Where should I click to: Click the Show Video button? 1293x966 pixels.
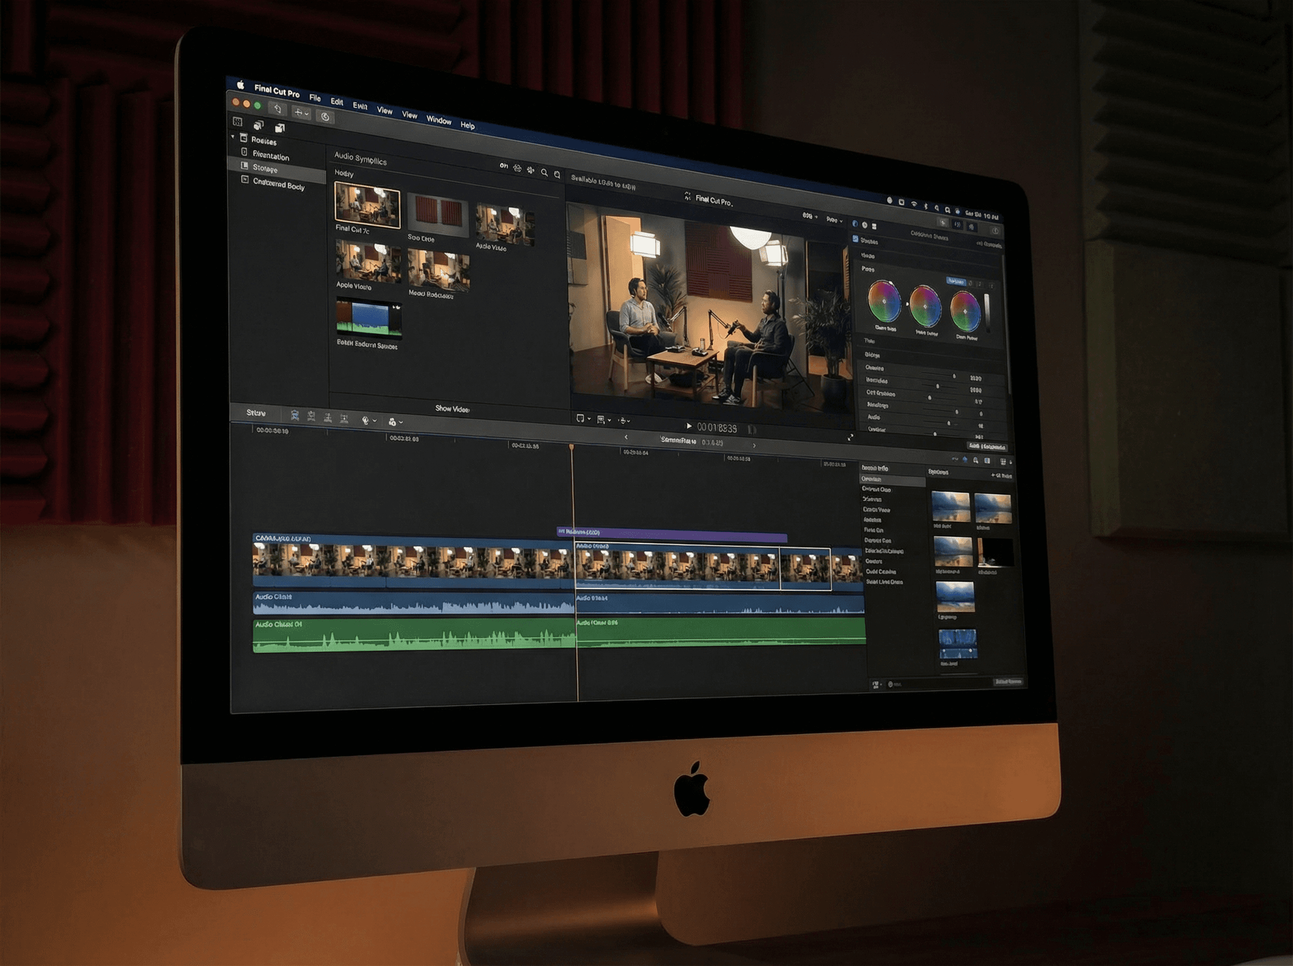(x=452, y=409)
